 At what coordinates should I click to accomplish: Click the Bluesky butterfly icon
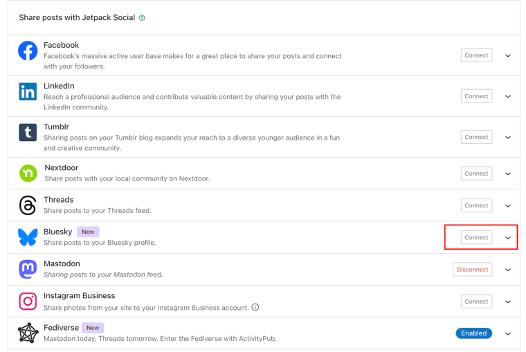click(28, 237)
